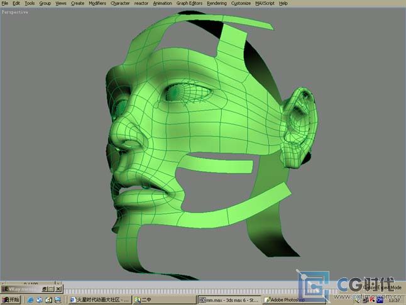Viewport: 406px width, 305px height.
Task: Click the 0 / 100 time slider
Action: tap(31, 284)
